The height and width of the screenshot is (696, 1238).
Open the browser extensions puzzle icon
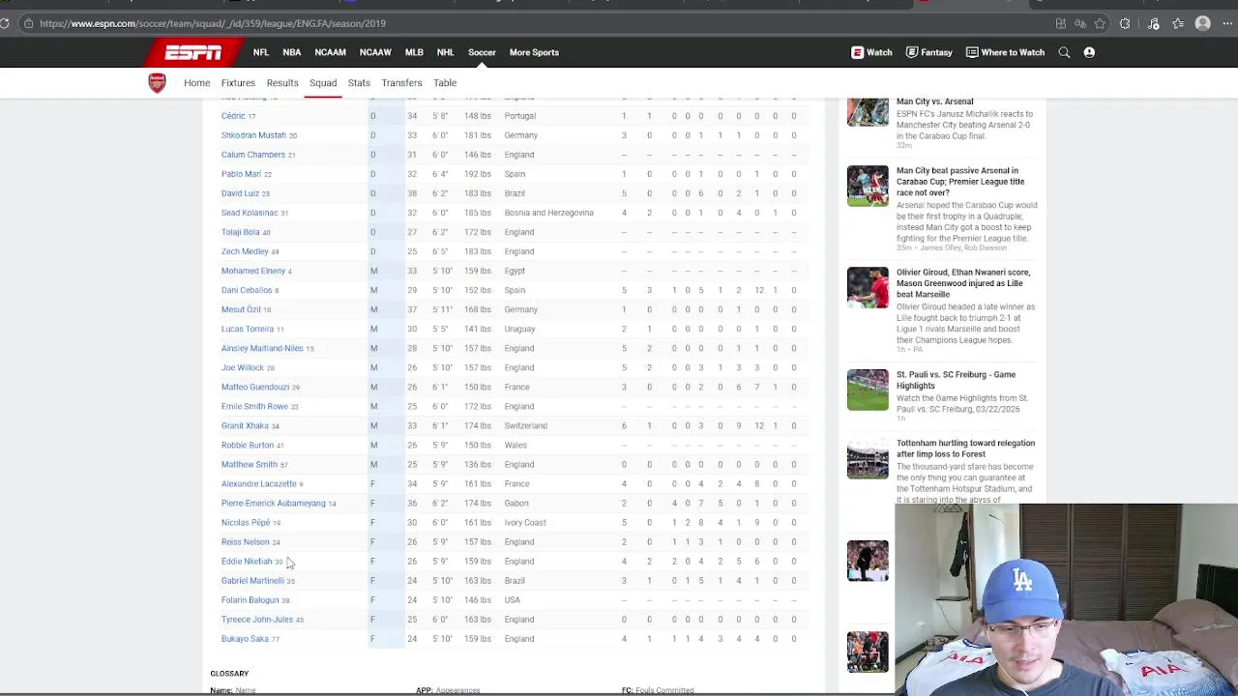[1125, 23]
